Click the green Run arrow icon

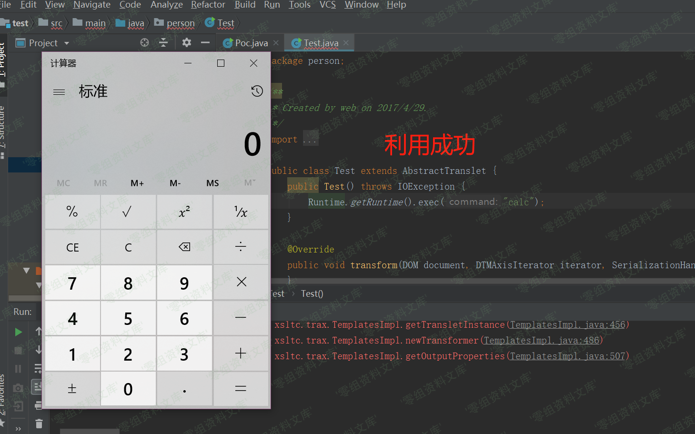pos(18,332)
